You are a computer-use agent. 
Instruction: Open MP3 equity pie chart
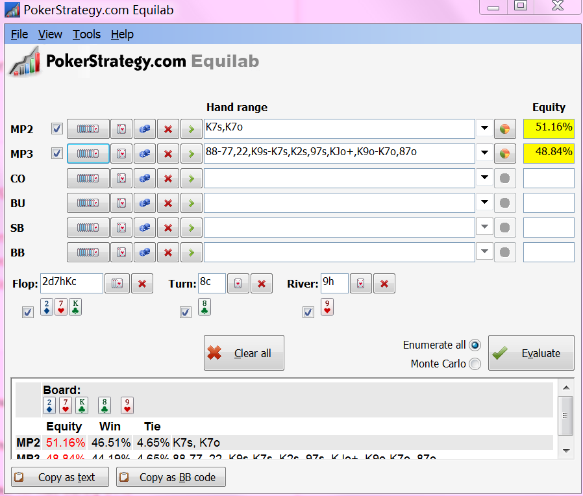point(504,154)
